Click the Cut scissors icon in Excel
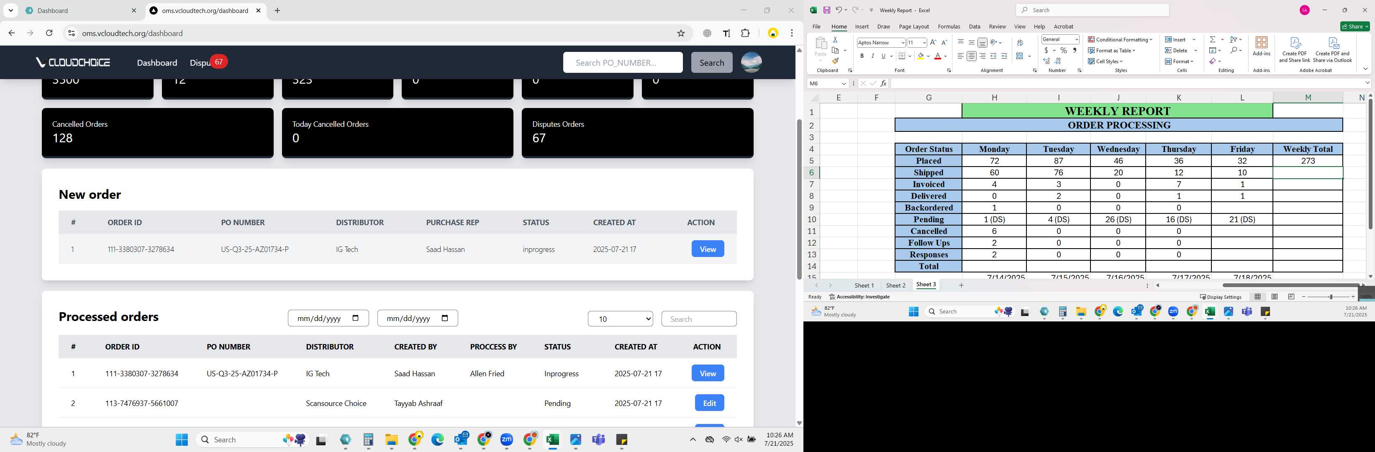 click(x=835, y=40)
